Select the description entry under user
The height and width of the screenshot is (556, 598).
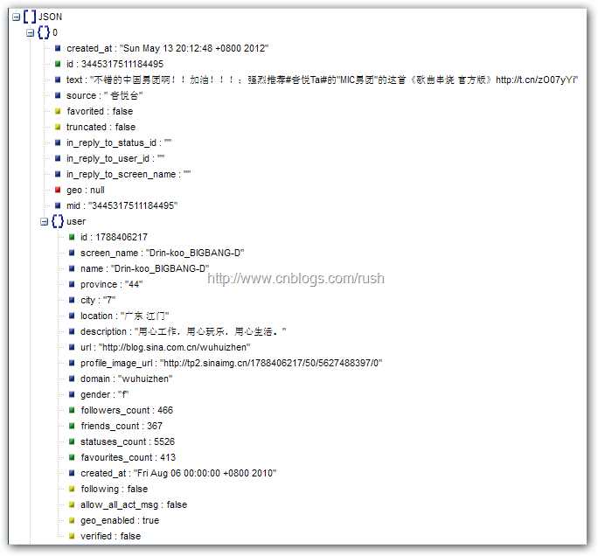click(x=184, y=332)
